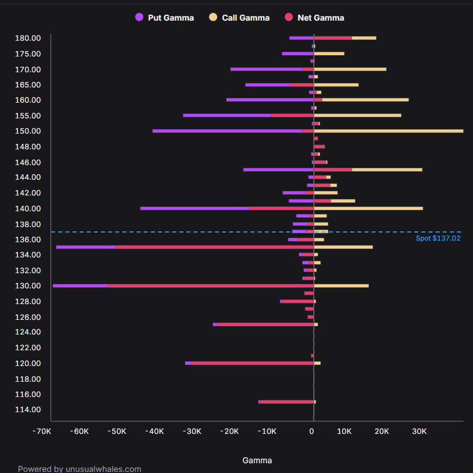Toggle the Net Gamma legend series
This screenshot has height=473, width=473.
point(314,17)
